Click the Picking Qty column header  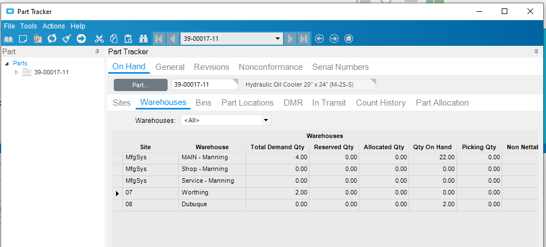[x=479, y=147]
